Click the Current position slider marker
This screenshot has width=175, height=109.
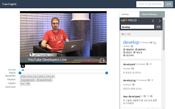(23, 70)
